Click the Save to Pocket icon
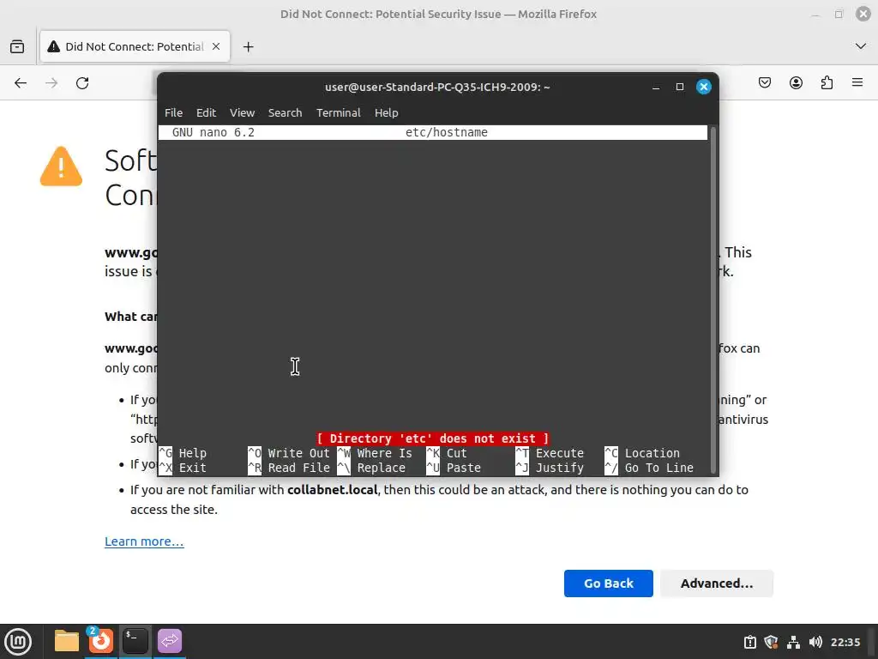Screen dimensions: 878x659 pos(765,83)
